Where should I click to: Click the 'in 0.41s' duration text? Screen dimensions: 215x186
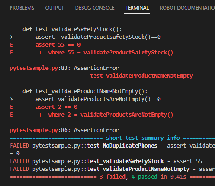[x=173, y=177]
